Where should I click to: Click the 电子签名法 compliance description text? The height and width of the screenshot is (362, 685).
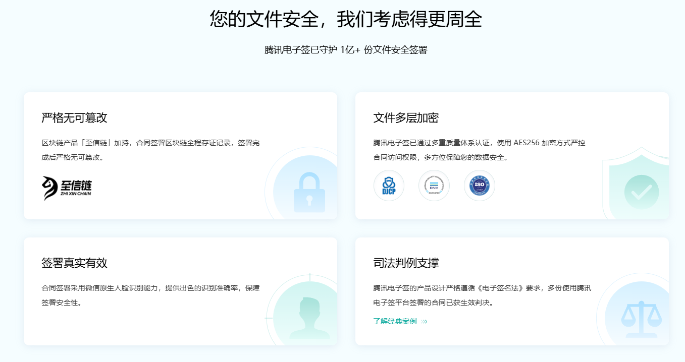click(482, 295)
